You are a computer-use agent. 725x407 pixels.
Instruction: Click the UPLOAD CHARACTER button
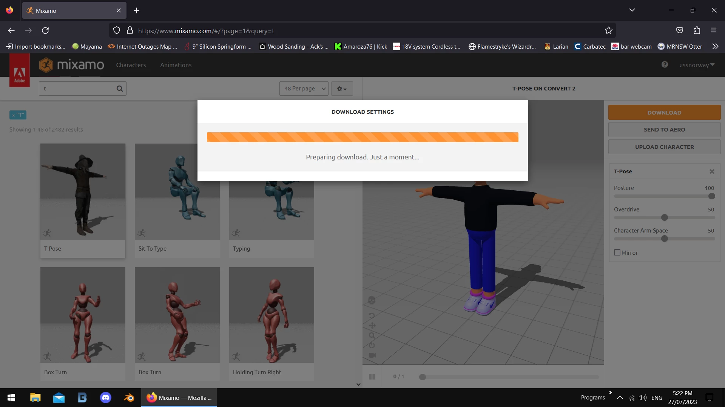[x=664, y=147]
